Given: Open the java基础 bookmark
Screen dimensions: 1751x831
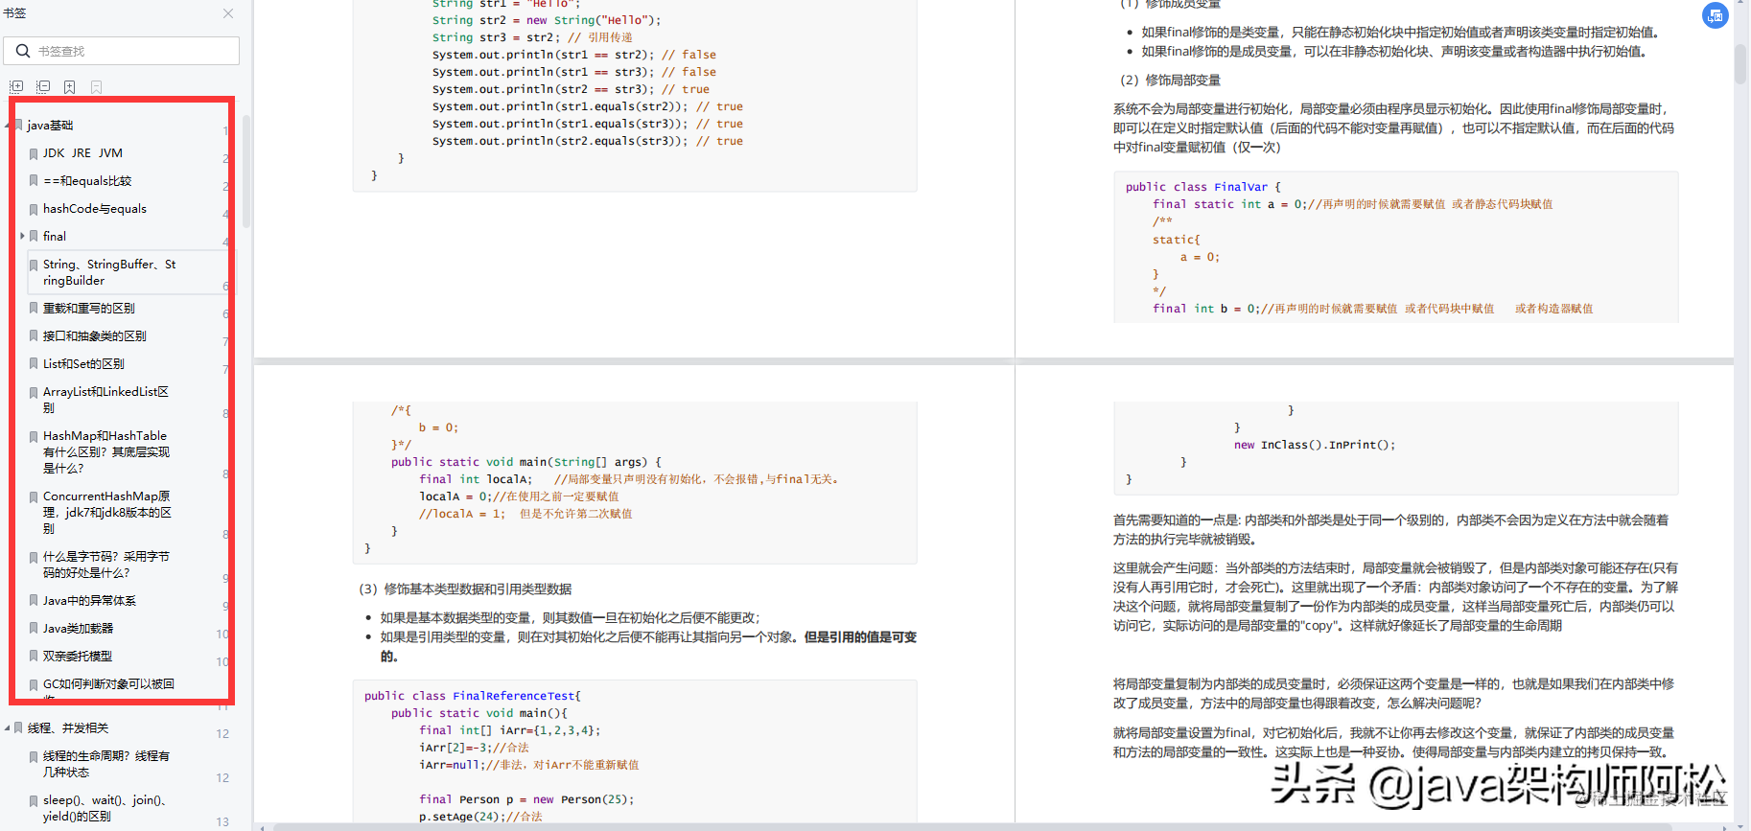Looking at the screenshot, I should [50, 126].
